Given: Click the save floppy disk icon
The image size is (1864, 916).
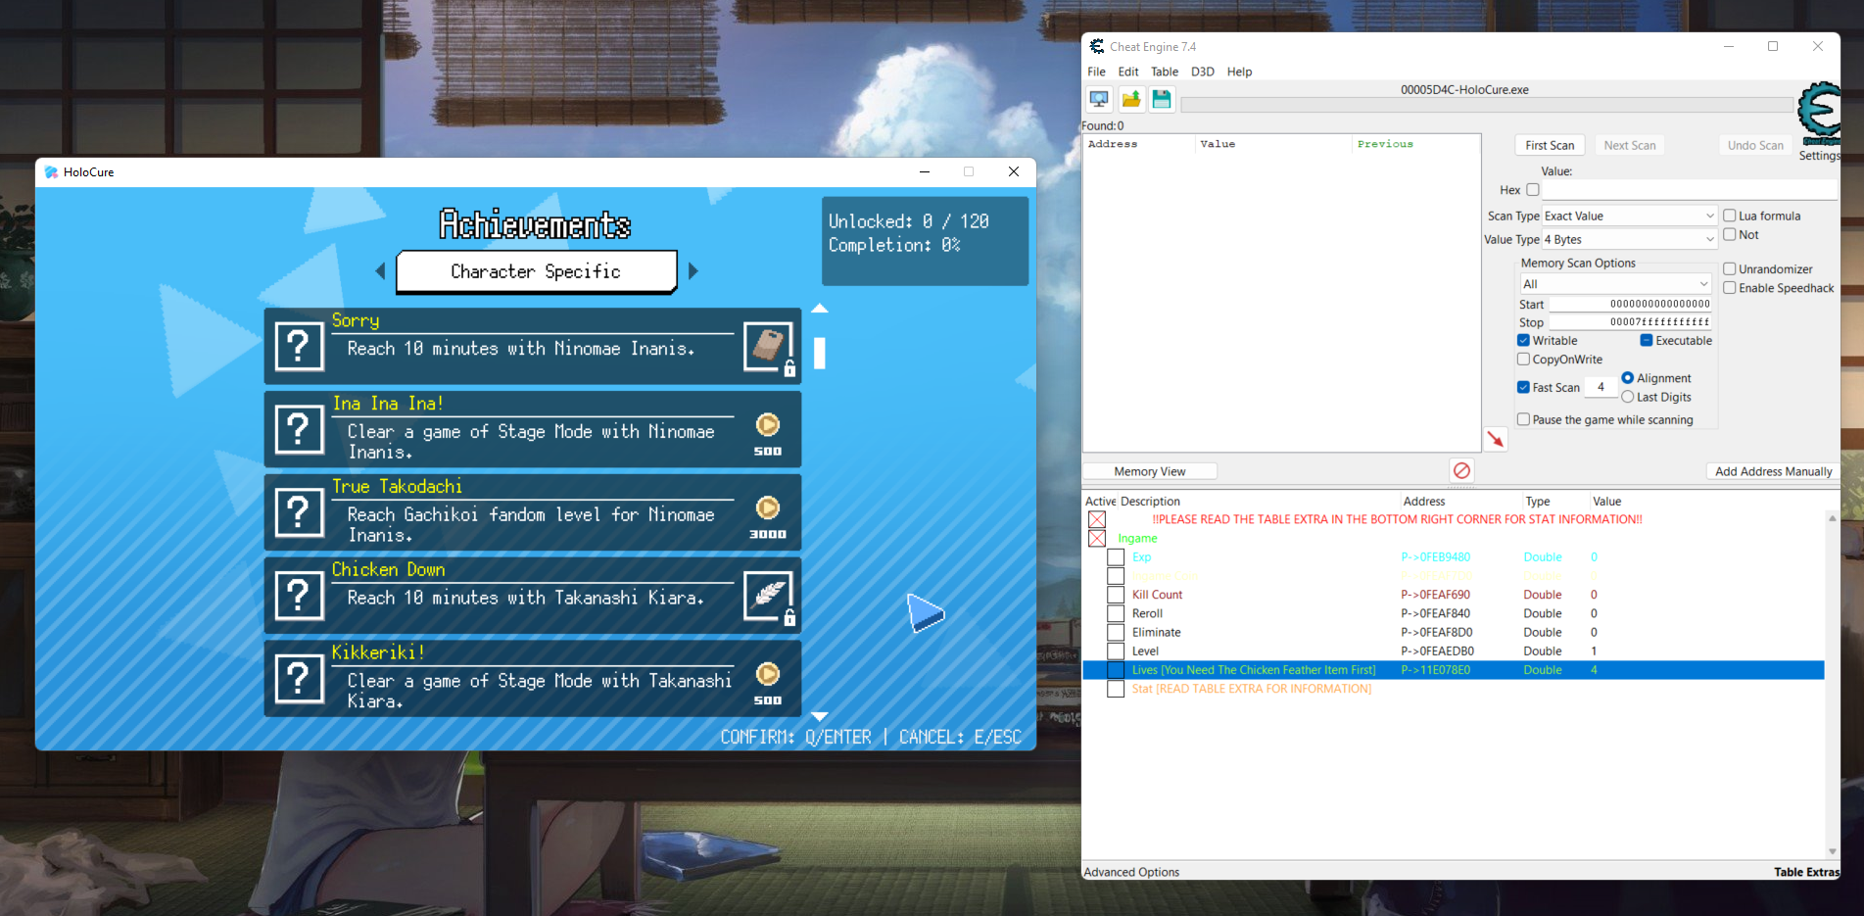Looking at the screenshot, I should tap(1162, 99).
